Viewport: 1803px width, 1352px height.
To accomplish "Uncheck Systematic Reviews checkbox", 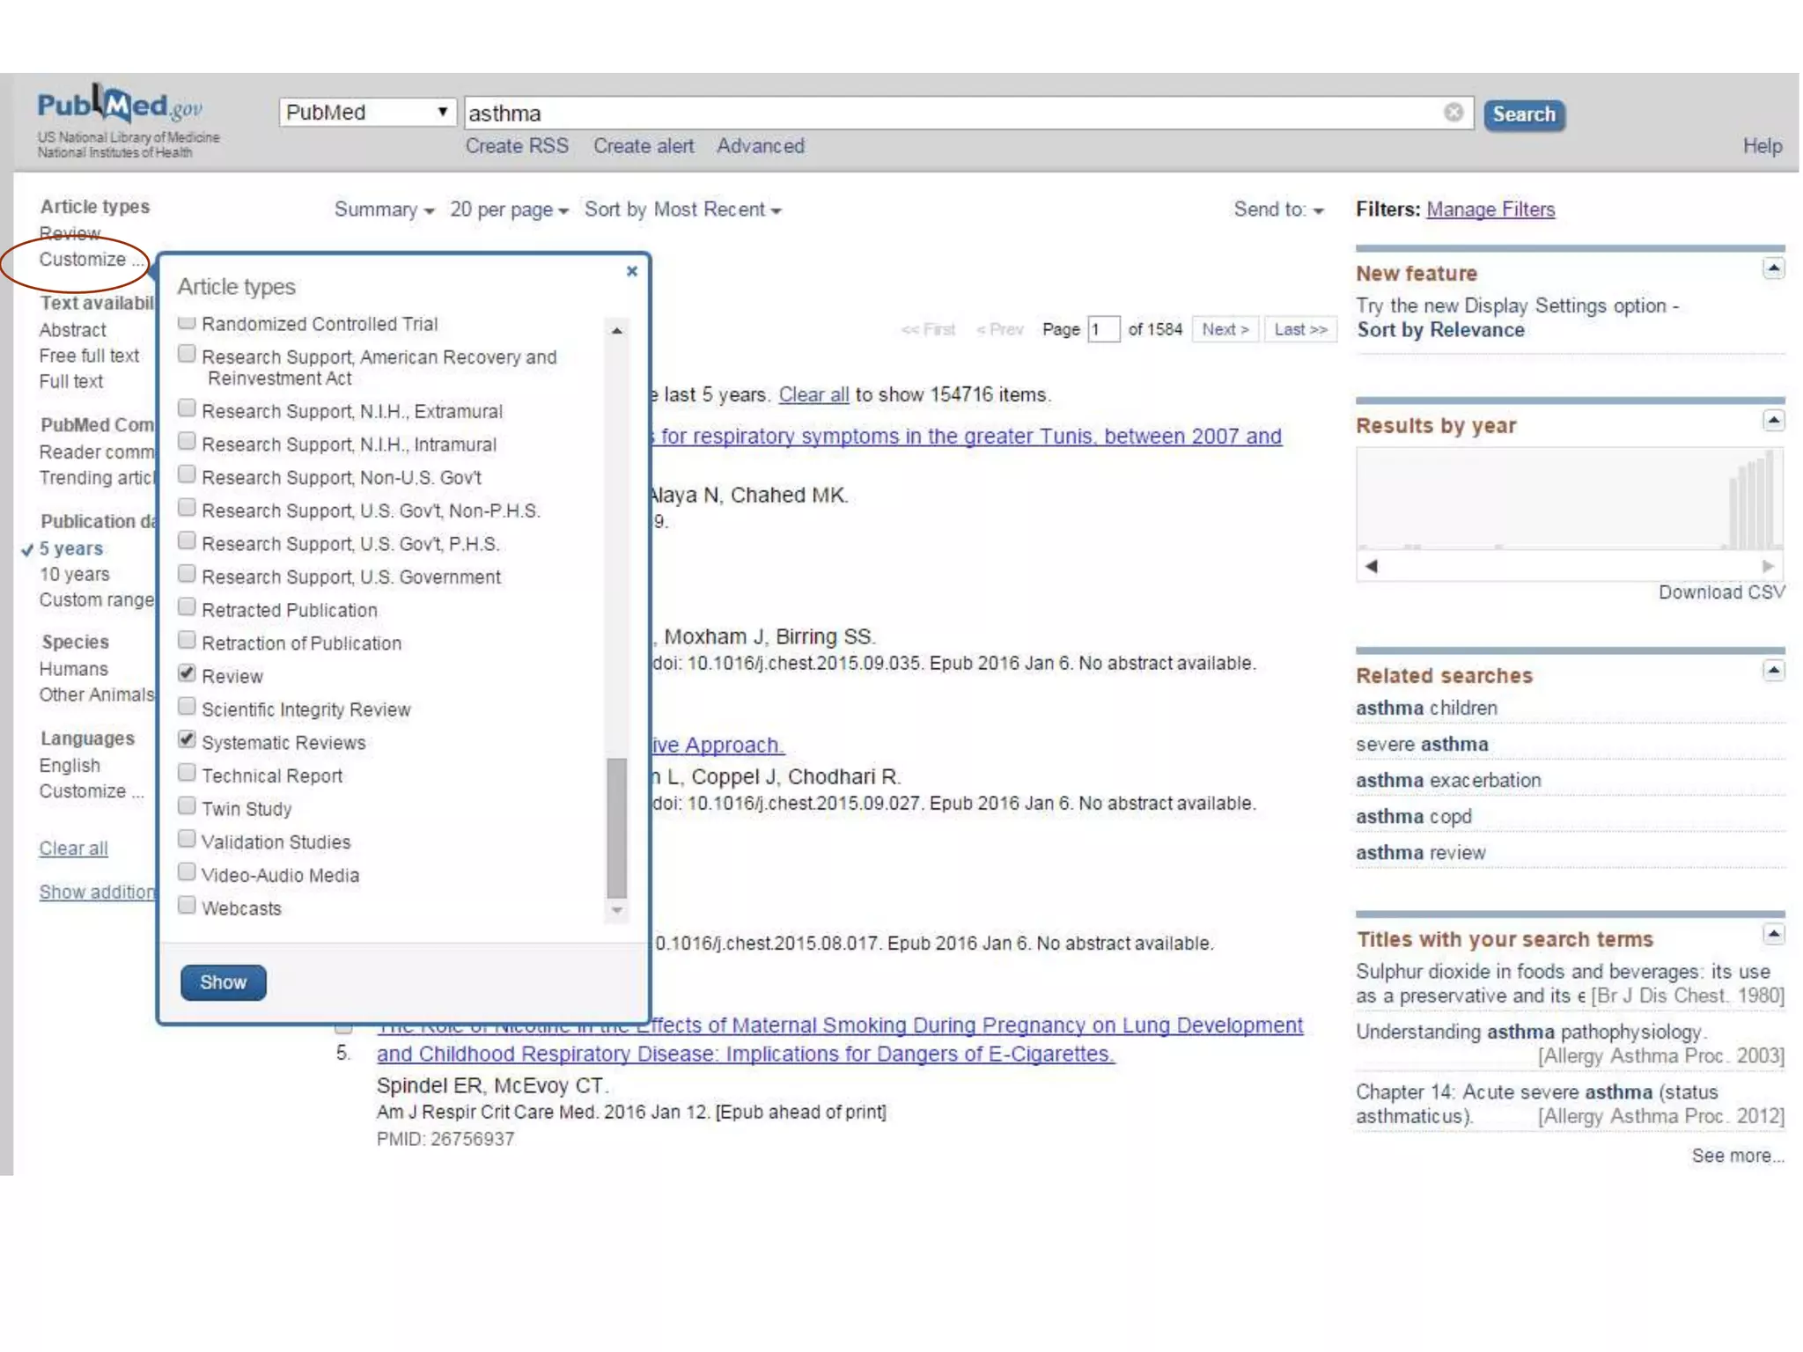I will click(x=187, y=740).
